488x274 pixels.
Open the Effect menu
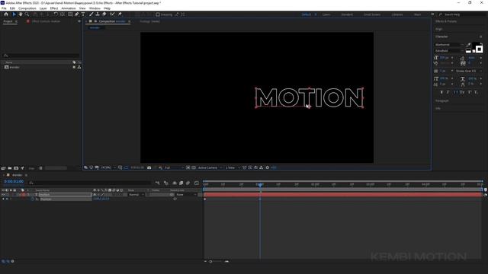click(54, 8)
